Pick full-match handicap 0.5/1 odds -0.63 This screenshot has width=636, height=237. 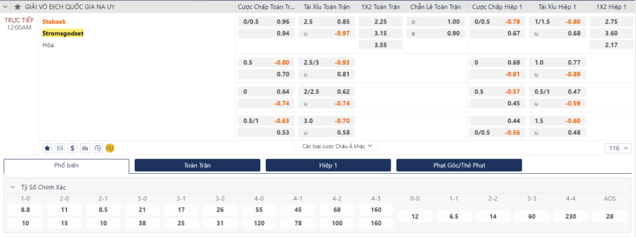coord(266,121)
